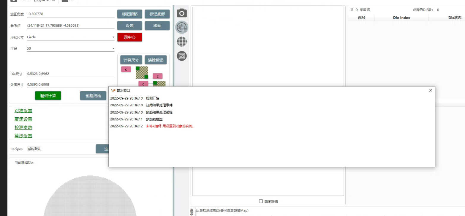Click the 标记顶部 button
The height and width of the screenshot is (216, 465).
click(x=130, y=14)
